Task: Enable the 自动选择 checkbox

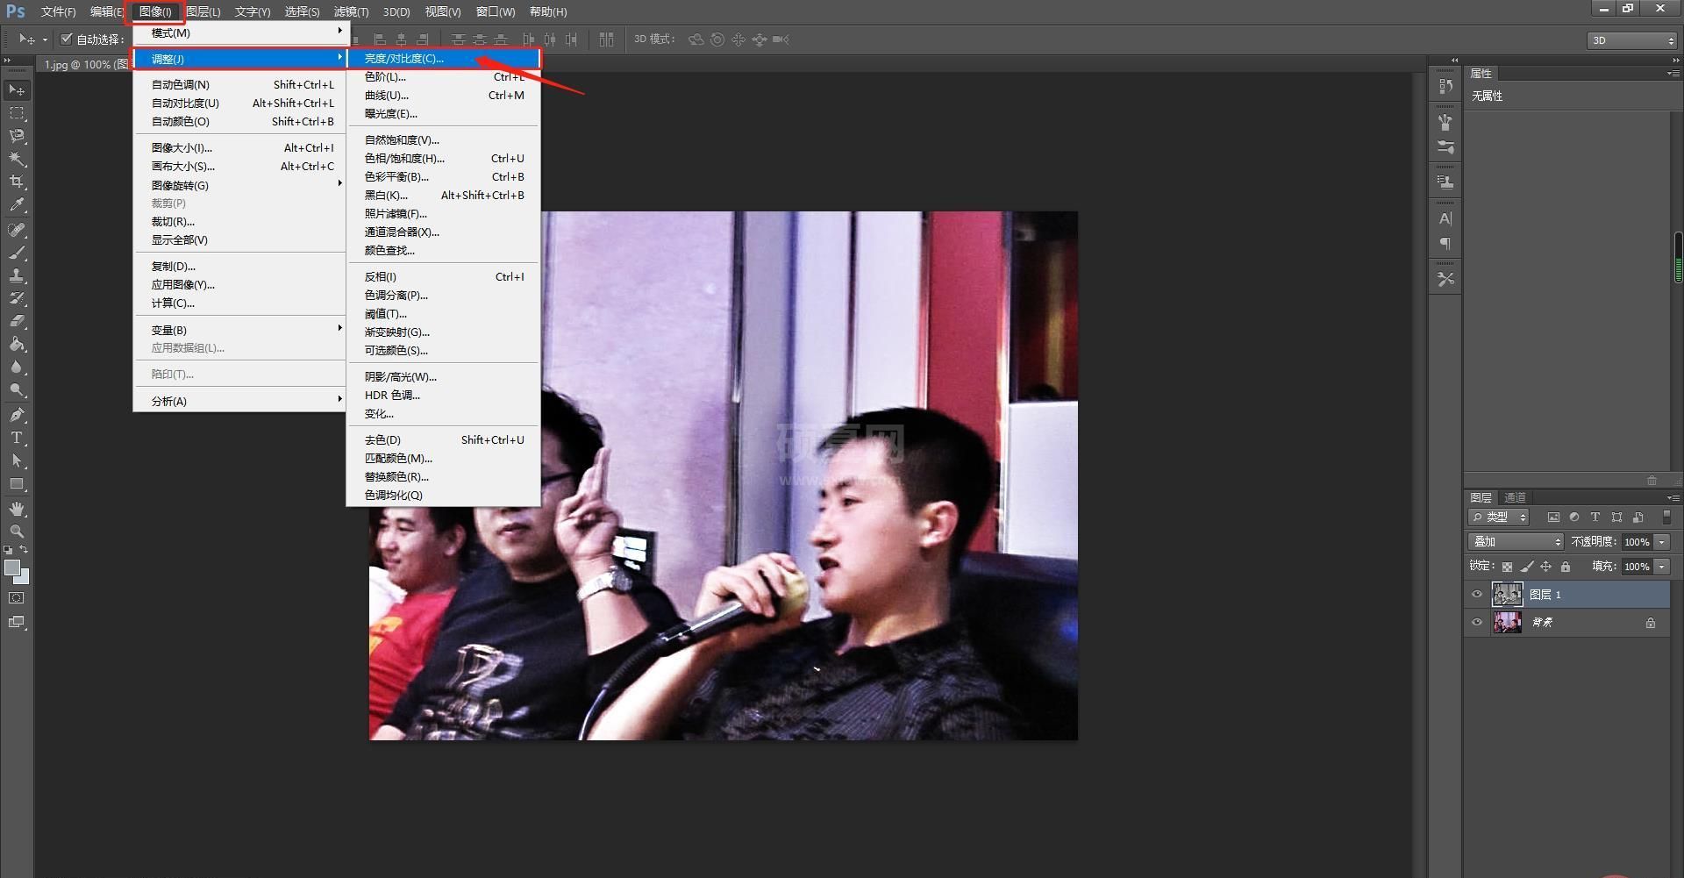Action: point(66,39)
